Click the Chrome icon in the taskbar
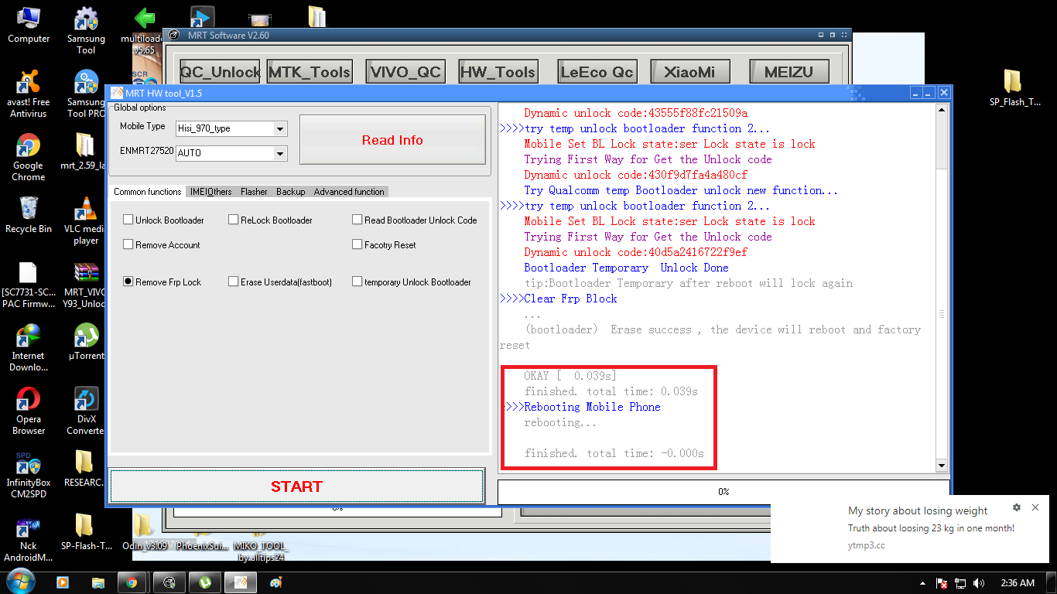This screenshot has width=1057, height=594. click(132, 582)
